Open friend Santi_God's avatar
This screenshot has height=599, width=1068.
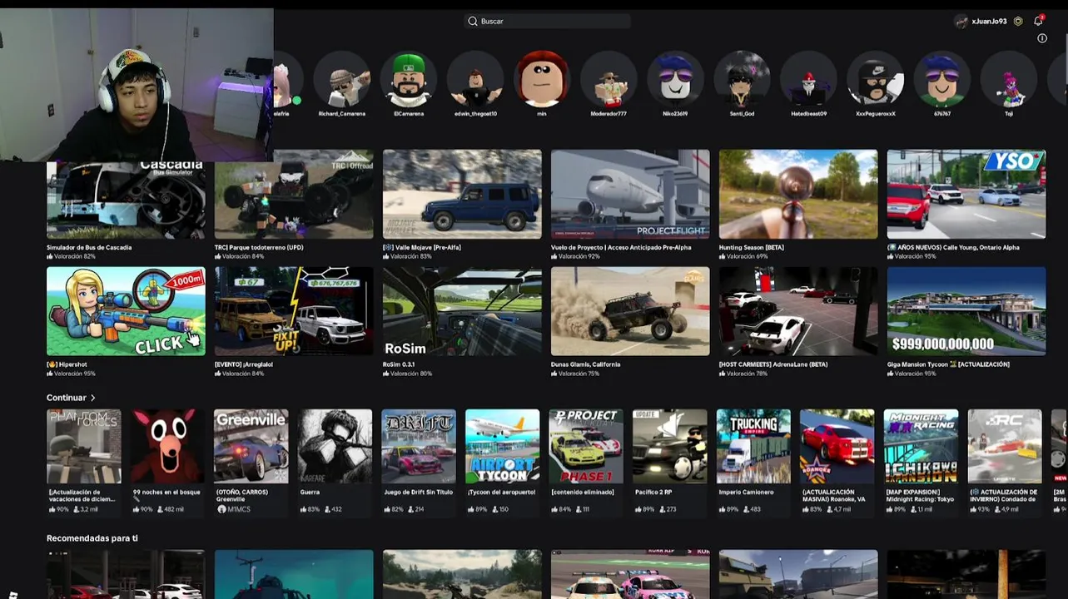coord(742,80)
